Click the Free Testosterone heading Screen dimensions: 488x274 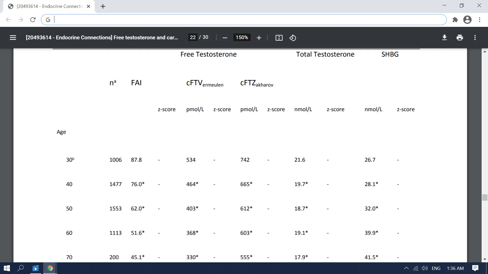click(208, 54)
